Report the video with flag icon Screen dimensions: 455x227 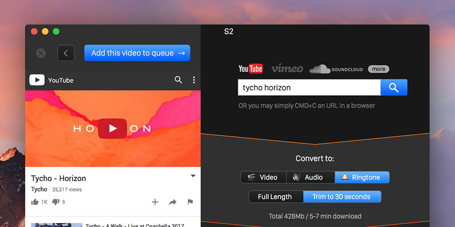pos(190,202)
